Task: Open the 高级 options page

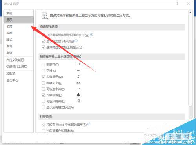Action: point(18,53)
